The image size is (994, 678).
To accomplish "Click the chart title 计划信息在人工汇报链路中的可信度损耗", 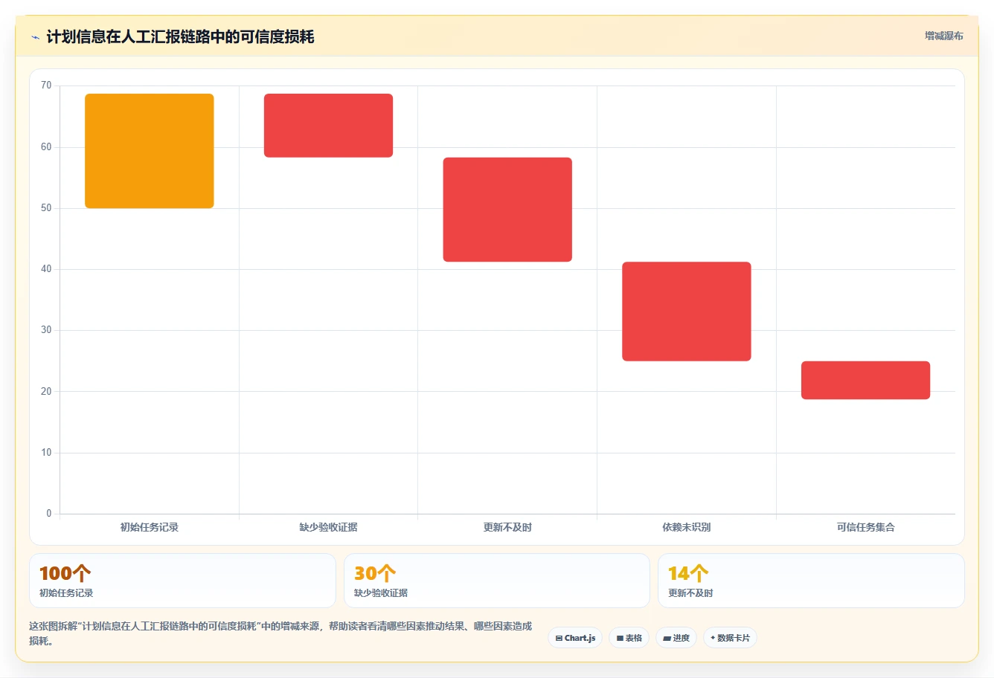I will click(x=180, y=37).
